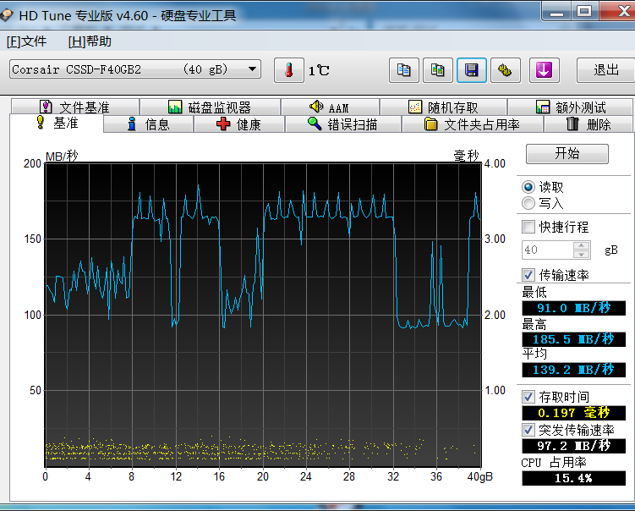Uncheck the 存取时间 access time checkbox
635x511 pixels.
529,397
